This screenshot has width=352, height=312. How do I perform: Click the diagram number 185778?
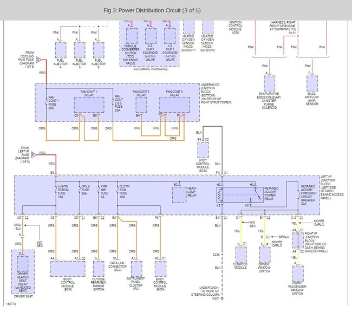pyautogui.click(x=10, y=304)
